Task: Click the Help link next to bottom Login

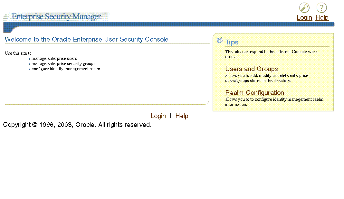Action: coord(182,116)
